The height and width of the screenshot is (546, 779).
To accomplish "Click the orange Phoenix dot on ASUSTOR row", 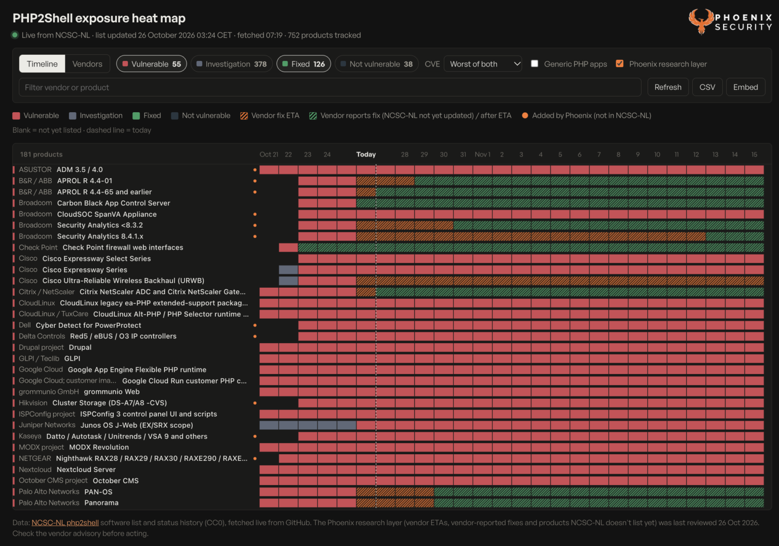I will [255, 169].
